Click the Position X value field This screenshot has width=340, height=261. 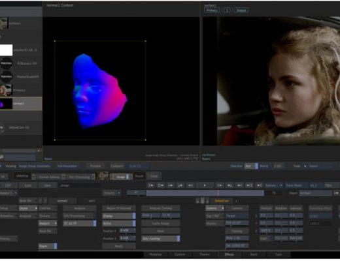click(127, 230)
